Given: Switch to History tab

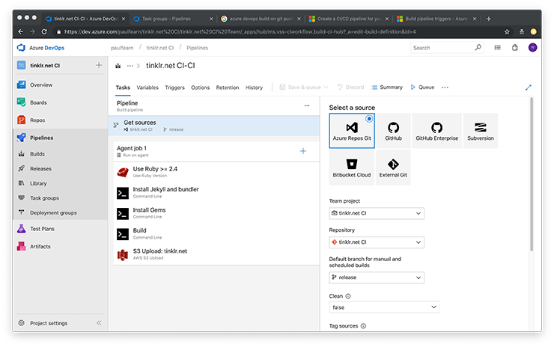Looking at the screenshot, I should [254, 87].
